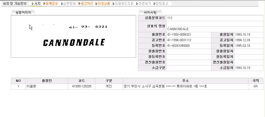Select the 상표이미지 panel header
265x117 pixels.
[23, 12]
